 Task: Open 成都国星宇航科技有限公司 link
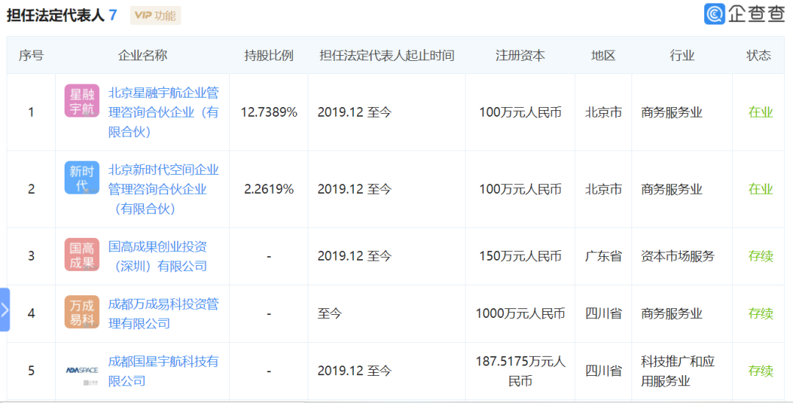[x=163, y=371]
